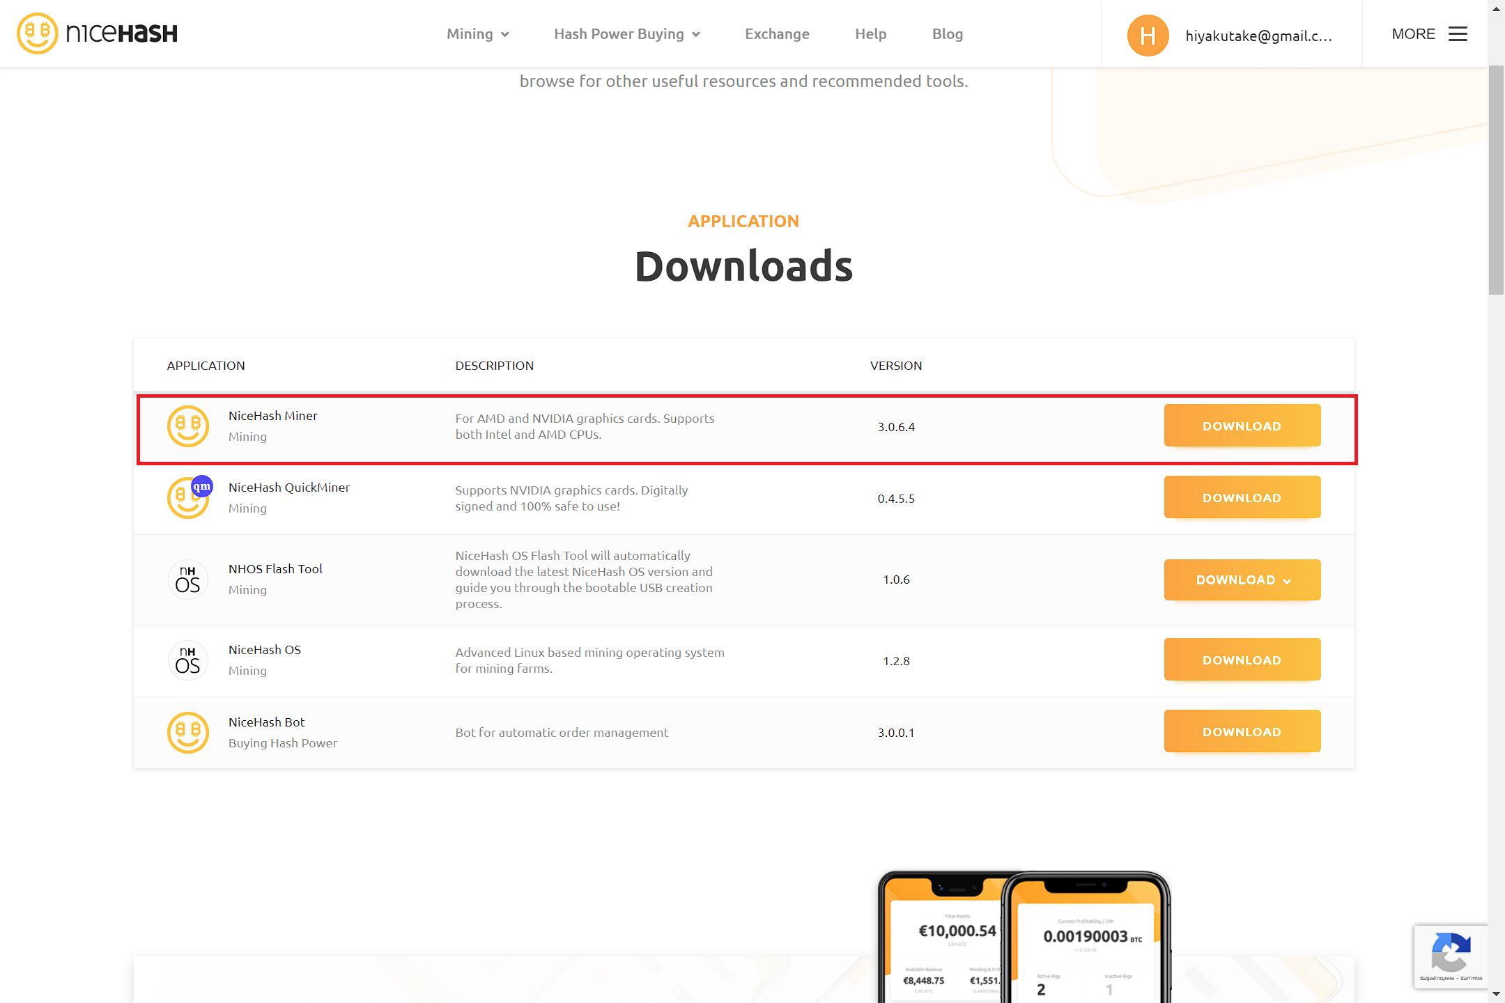Click the VERSION column header
This screenshot has width=1505, height=1003.
click(896, 366)
